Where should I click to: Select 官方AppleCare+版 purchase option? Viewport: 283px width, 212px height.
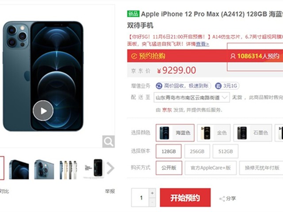pos(210,168)
